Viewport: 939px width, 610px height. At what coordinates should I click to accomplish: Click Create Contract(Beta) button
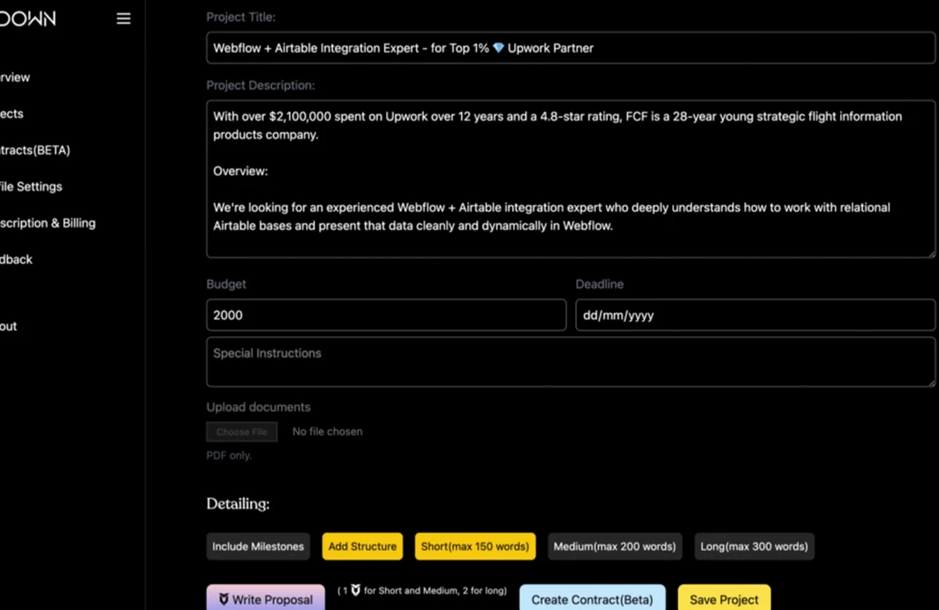point(592,598)
